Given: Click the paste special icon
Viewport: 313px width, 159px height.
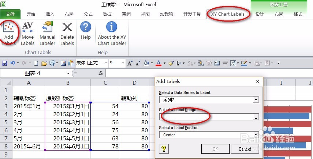Looking at the screenshot, I should [x=71, y=63].
